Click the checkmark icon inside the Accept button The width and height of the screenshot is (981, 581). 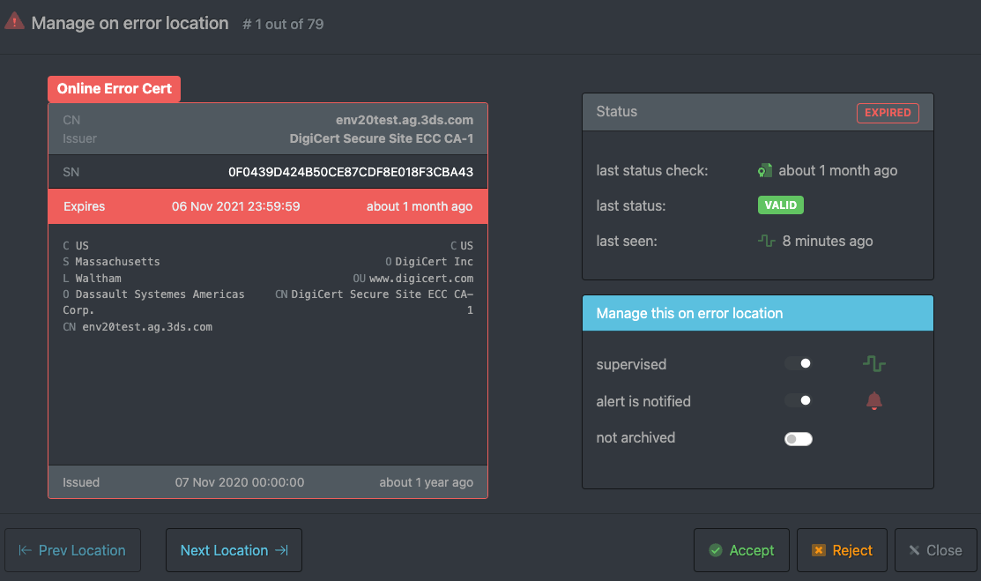tap(716, 549)
